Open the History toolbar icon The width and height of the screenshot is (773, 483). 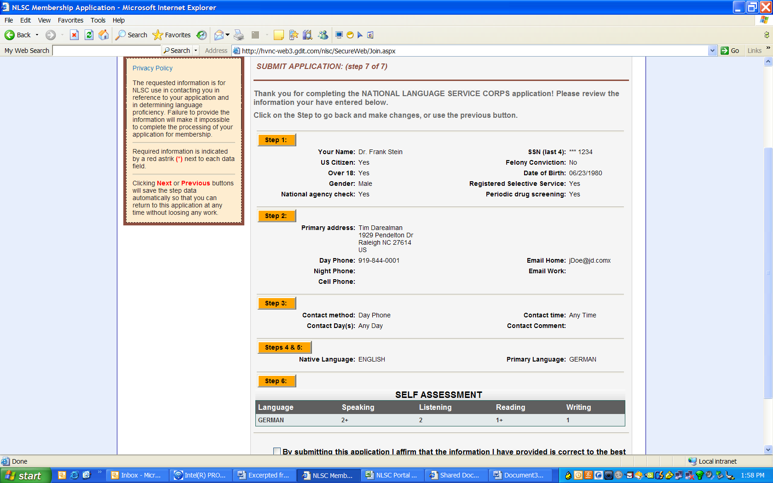pyautogui.click(x=202, y=35)
